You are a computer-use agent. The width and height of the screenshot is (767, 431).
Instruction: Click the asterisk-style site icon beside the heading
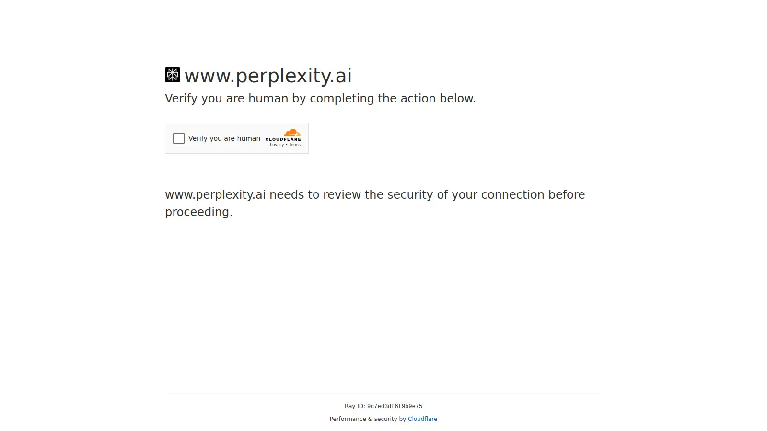coord(173,75)
